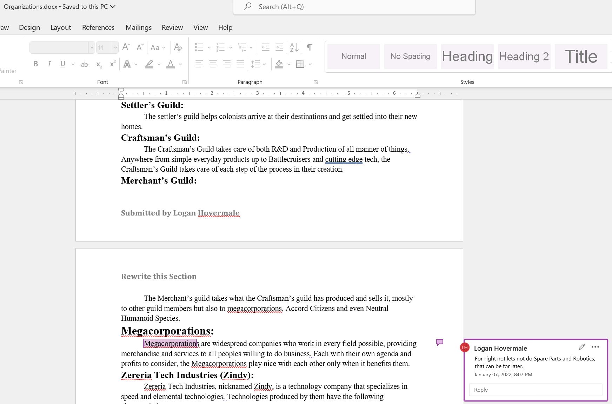Screen dimensions: 612x404
Task: Apply bullet list formatting
Action: tap(199, 47)
